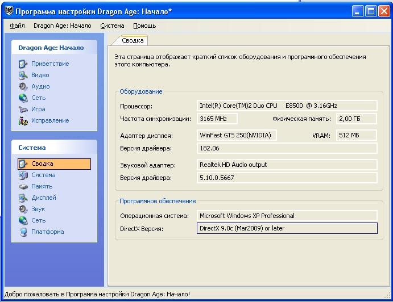
Task: Click the Приветствие sidebar icon
Action: click(23, 64)
